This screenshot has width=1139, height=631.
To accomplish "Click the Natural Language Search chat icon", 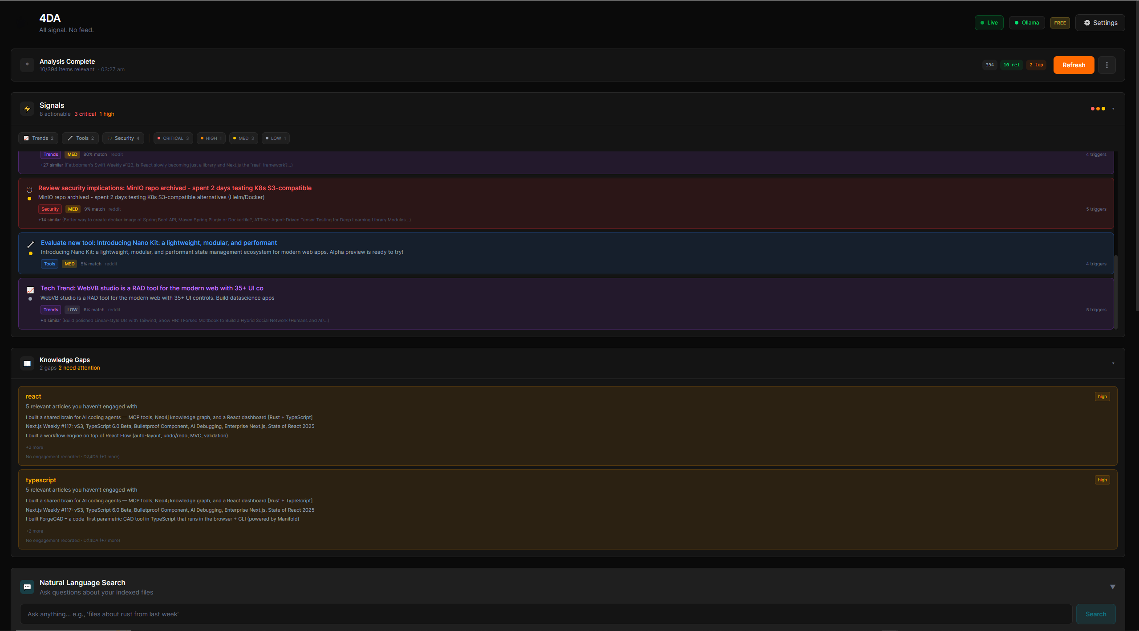I will [x=27, y=587].
